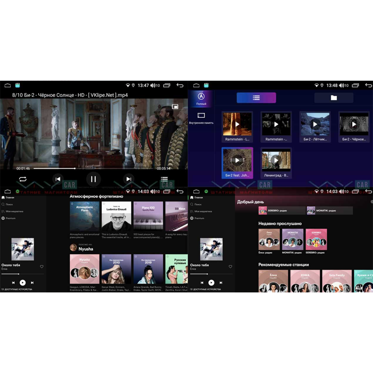373x373 pixels.
Task: Open 5sta Family recommended station
Action: [x=337, y=281]
